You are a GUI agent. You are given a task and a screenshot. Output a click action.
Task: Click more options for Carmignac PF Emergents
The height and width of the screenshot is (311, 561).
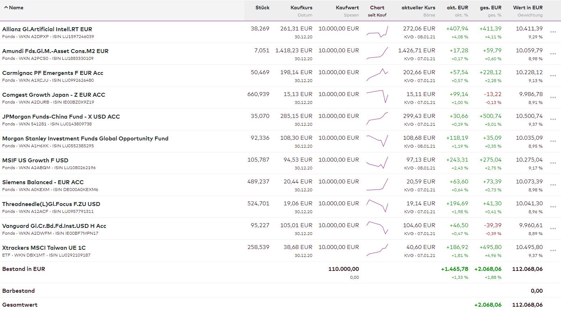553,76
